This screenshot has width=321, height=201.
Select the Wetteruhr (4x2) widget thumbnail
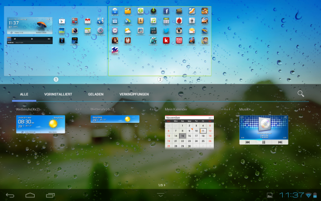pyautogui.click(x=40, y=124)
